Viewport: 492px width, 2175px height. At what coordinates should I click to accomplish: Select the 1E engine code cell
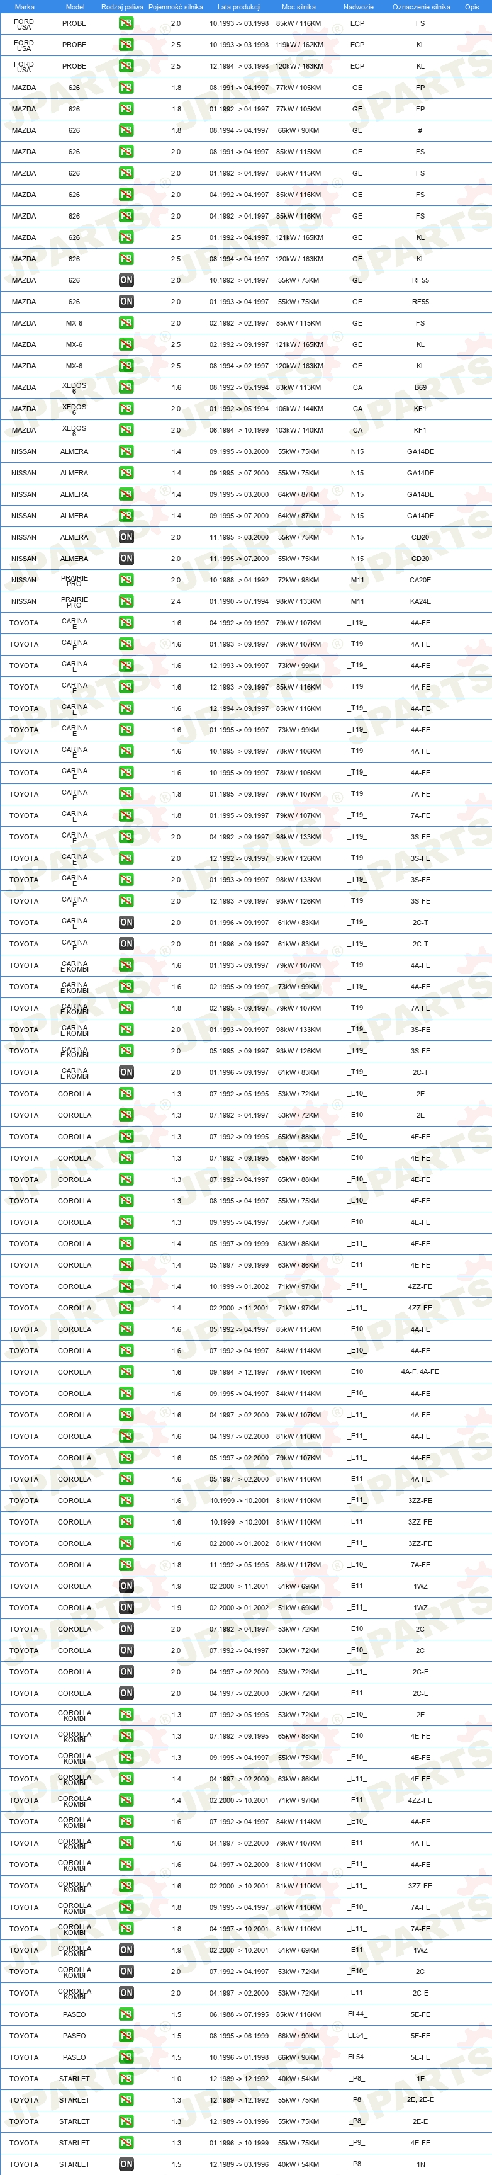click(x=420, y=2079)
